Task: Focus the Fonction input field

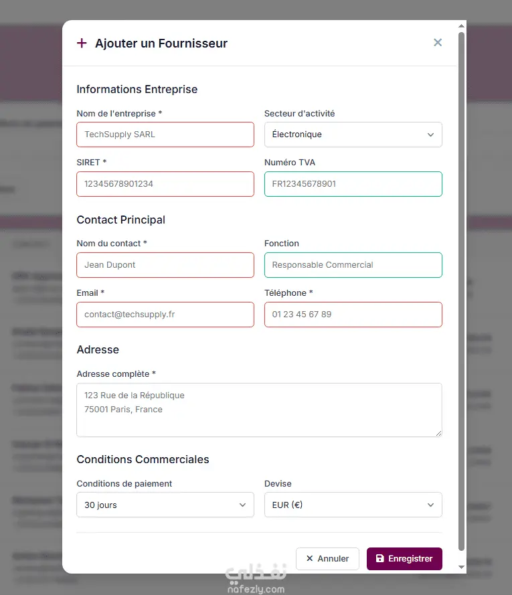Action: click(x=353, y=265)
